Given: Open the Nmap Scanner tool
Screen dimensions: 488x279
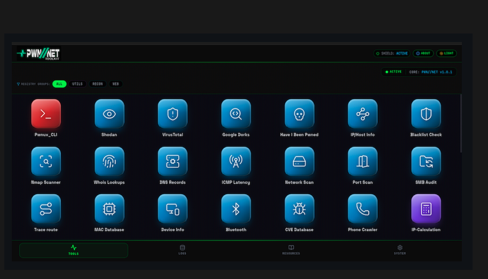Looking at the screenshot, I should point(46,161).
